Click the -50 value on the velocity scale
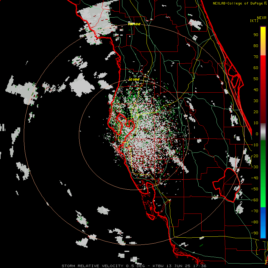Viewport: 268px width, 268px height. pos(255,189)
